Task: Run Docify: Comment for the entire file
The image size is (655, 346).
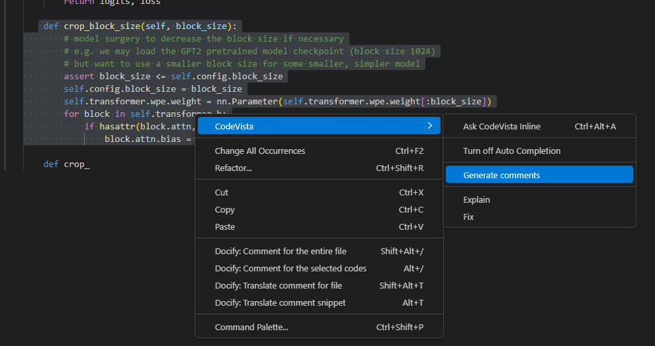Action: coord(319,252)
